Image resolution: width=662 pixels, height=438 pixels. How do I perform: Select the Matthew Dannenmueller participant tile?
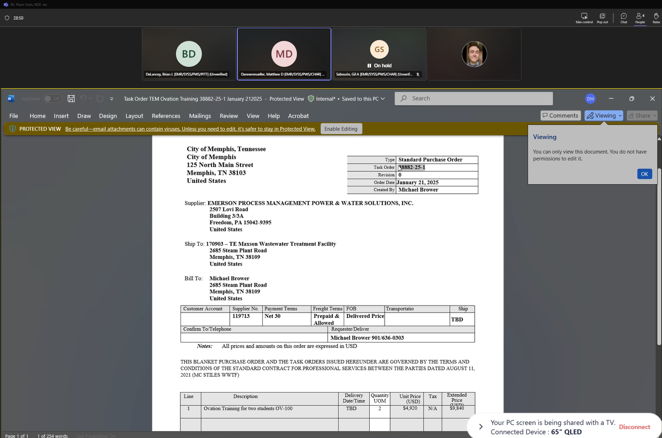click(284, 54)
